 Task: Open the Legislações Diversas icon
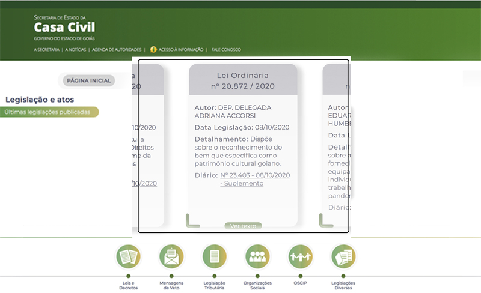pos(344,257)
